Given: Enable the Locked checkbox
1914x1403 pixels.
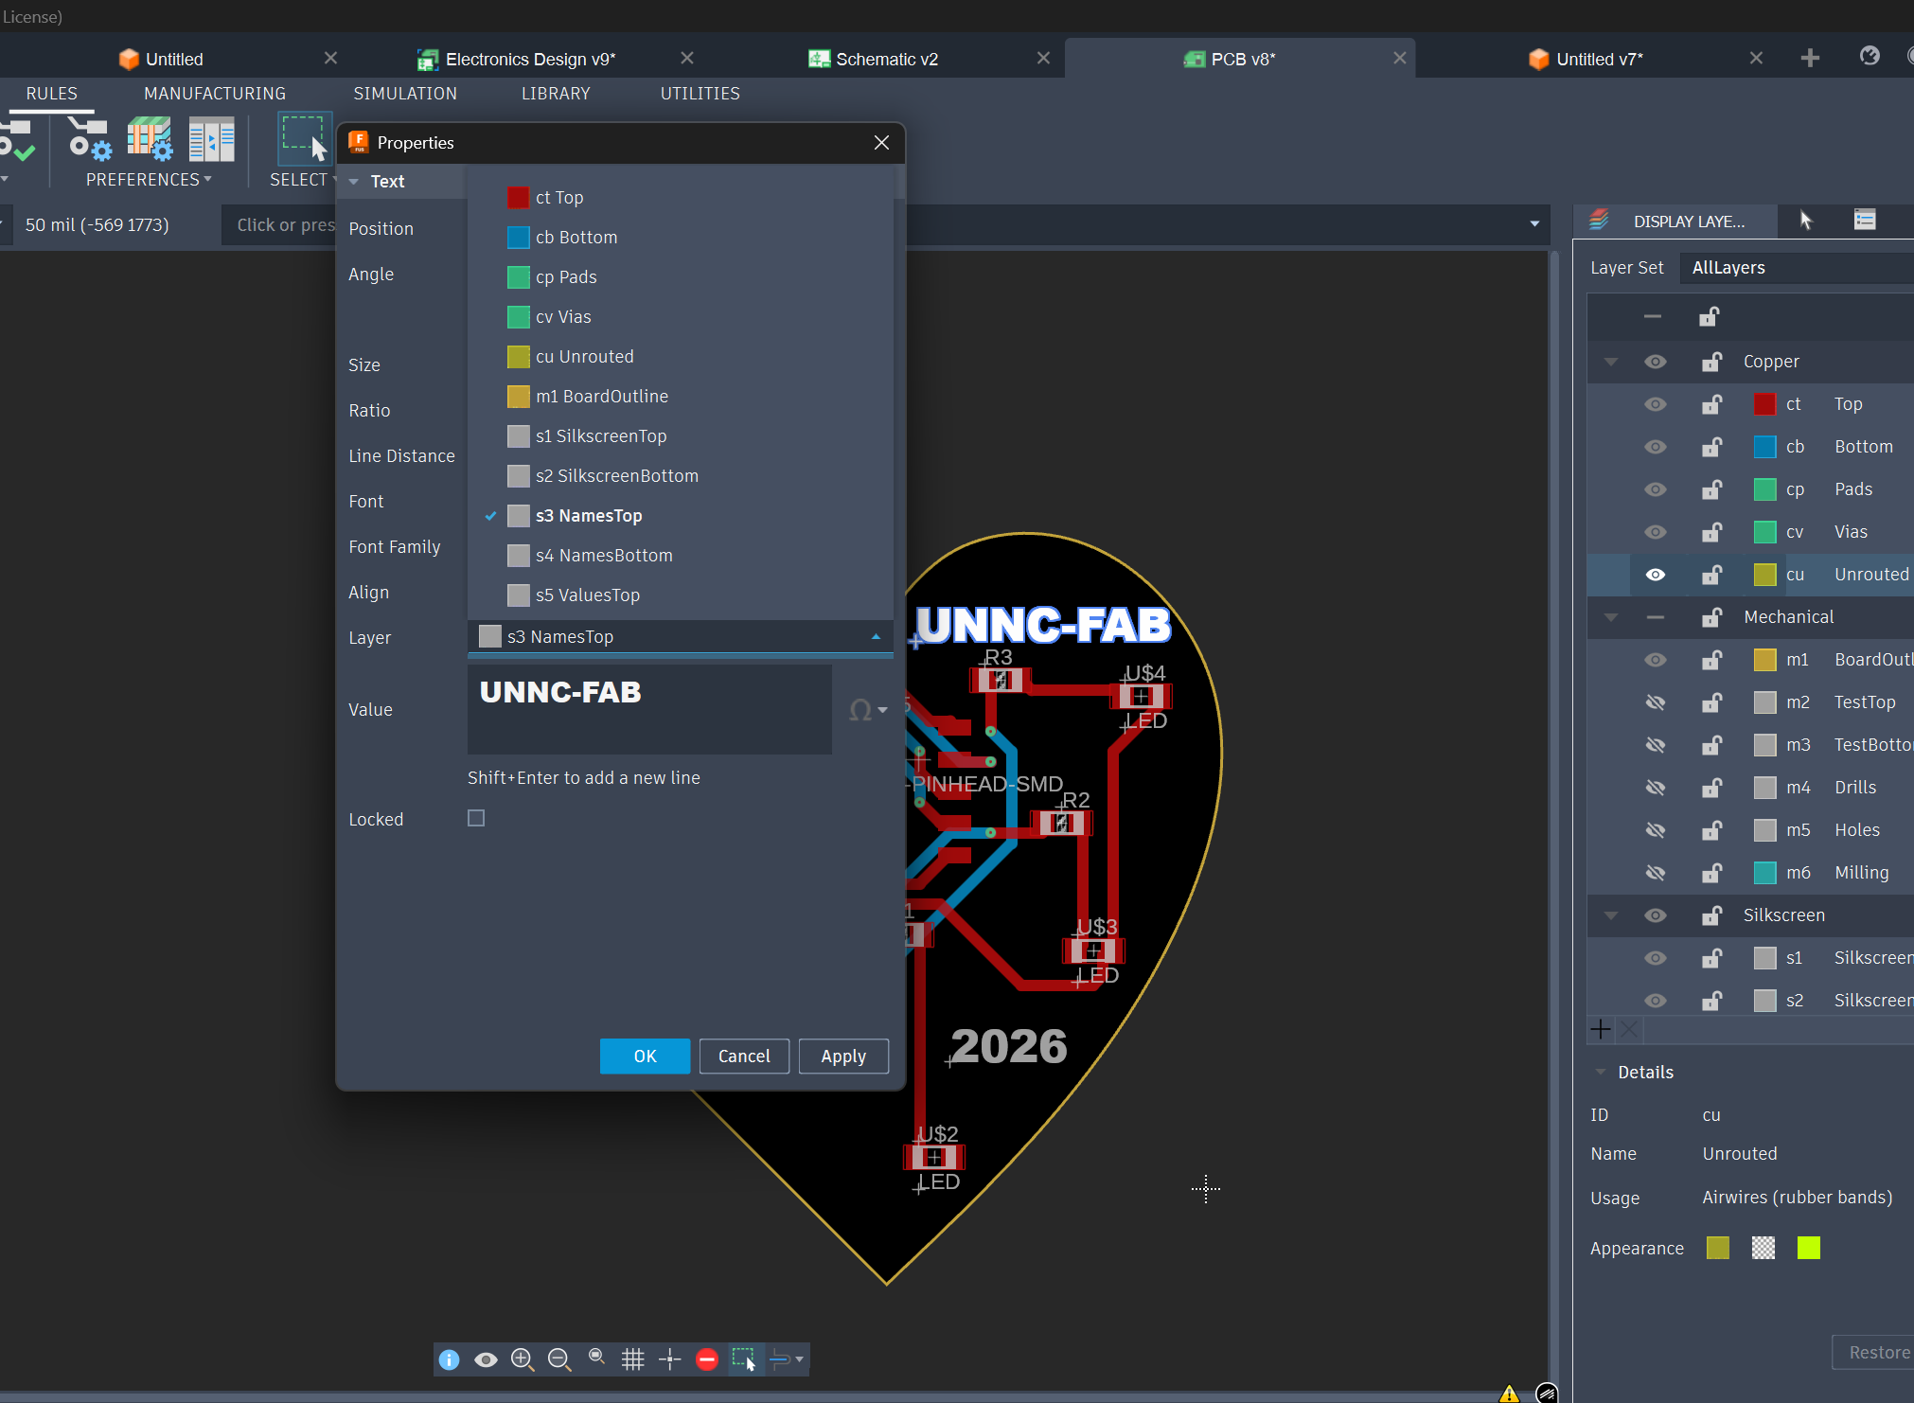Looking at the screenshot, I should (476, 818).
